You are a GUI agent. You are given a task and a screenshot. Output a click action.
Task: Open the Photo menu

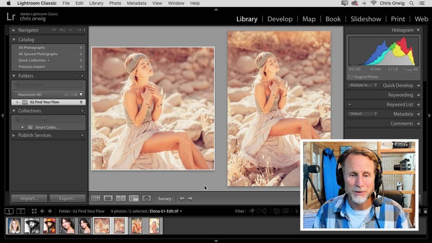115,3
